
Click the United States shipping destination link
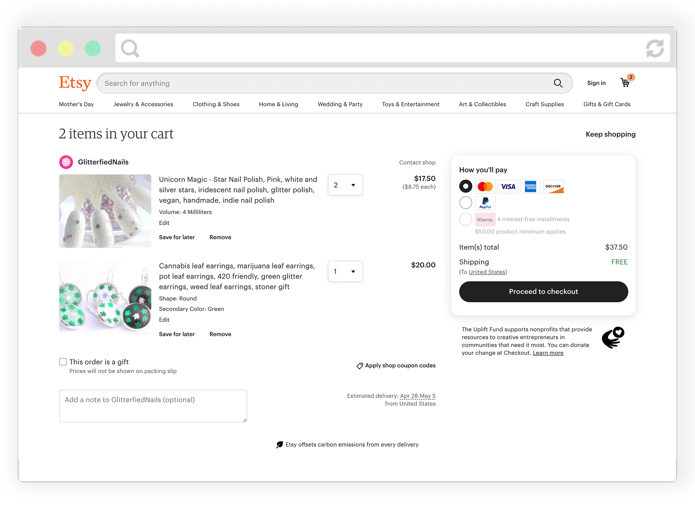(487, 272)
